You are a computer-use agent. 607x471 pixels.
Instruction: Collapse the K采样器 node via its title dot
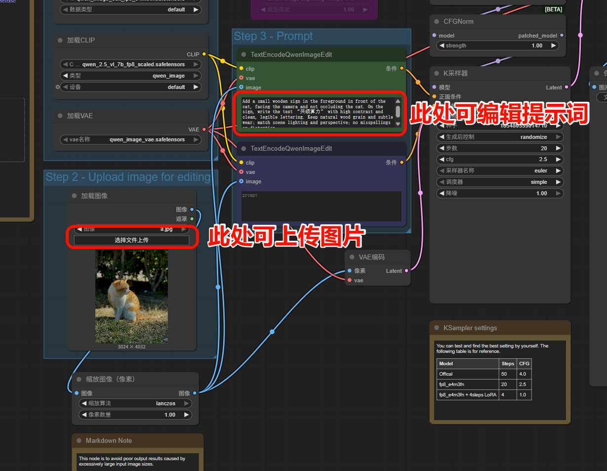click(x=437, y=73)
